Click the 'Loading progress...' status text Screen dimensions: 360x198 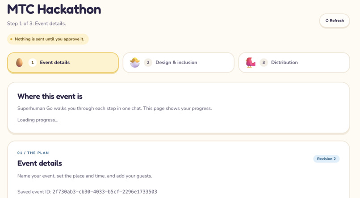point(38,120)
